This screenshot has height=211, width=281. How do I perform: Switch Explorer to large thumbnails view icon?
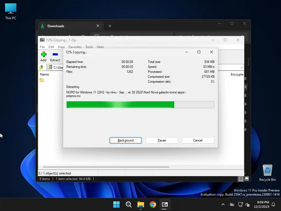tap(247, 179)
